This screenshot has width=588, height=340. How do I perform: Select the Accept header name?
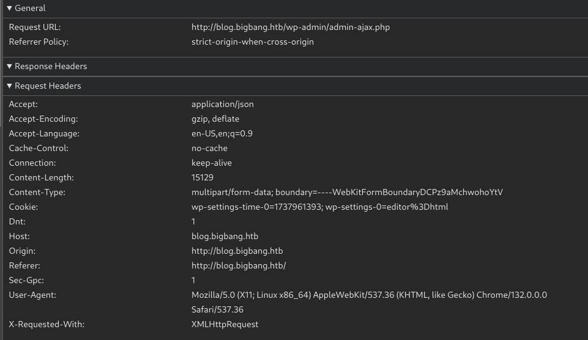click(x=23, y=104)
